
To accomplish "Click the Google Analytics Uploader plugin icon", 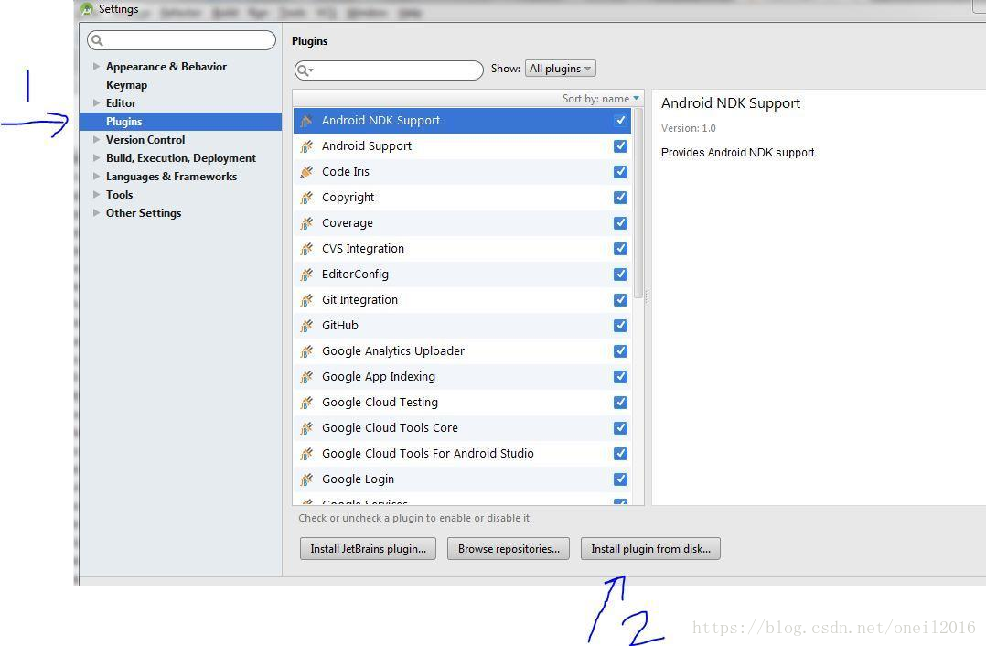I will pyautogui.click(x=306, y=351).
